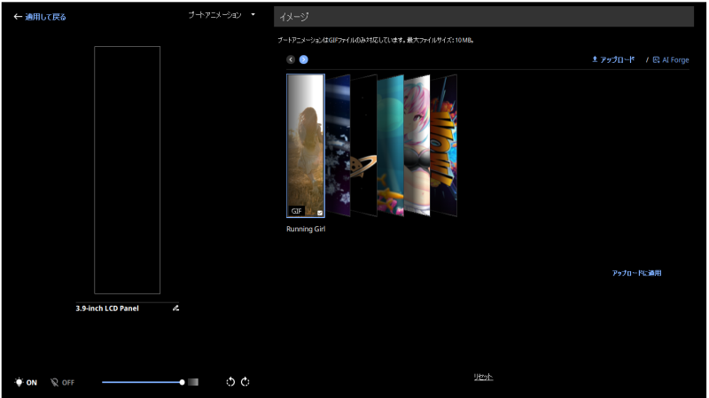709x398 pixels.
Task: Click the リセット button
Action: tap(483, 377)
